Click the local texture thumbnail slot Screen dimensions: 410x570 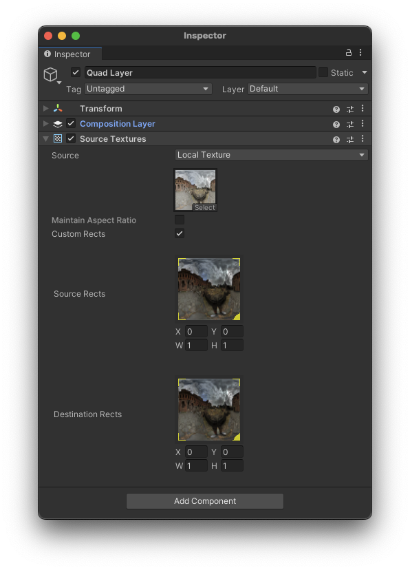click(x=195, y=190)
